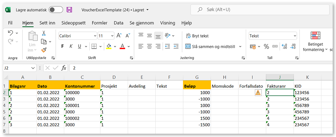Click the Save floppy disk icon
The image size is (336, 137).
point(69,10)
